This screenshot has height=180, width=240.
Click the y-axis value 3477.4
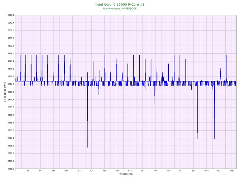[11, 100]
